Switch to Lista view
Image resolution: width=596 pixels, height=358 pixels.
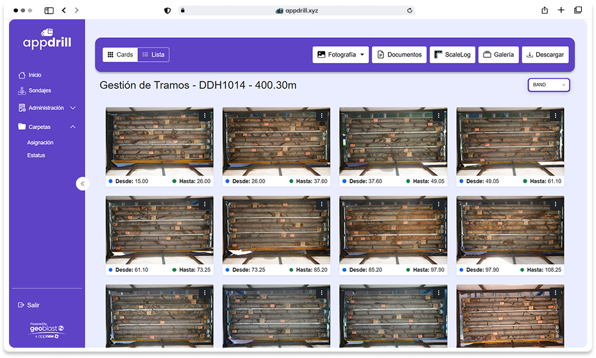point(153,55)
